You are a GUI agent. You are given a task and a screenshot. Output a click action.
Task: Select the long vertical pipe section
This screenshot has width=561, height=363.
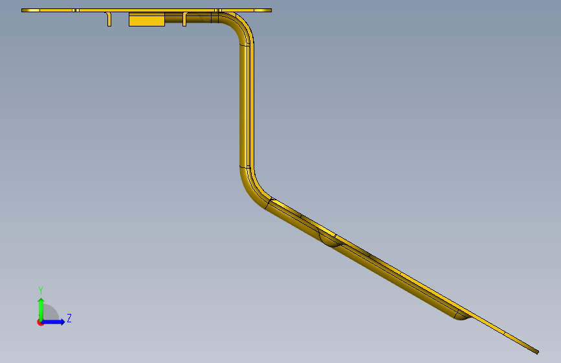click(247, 106)
